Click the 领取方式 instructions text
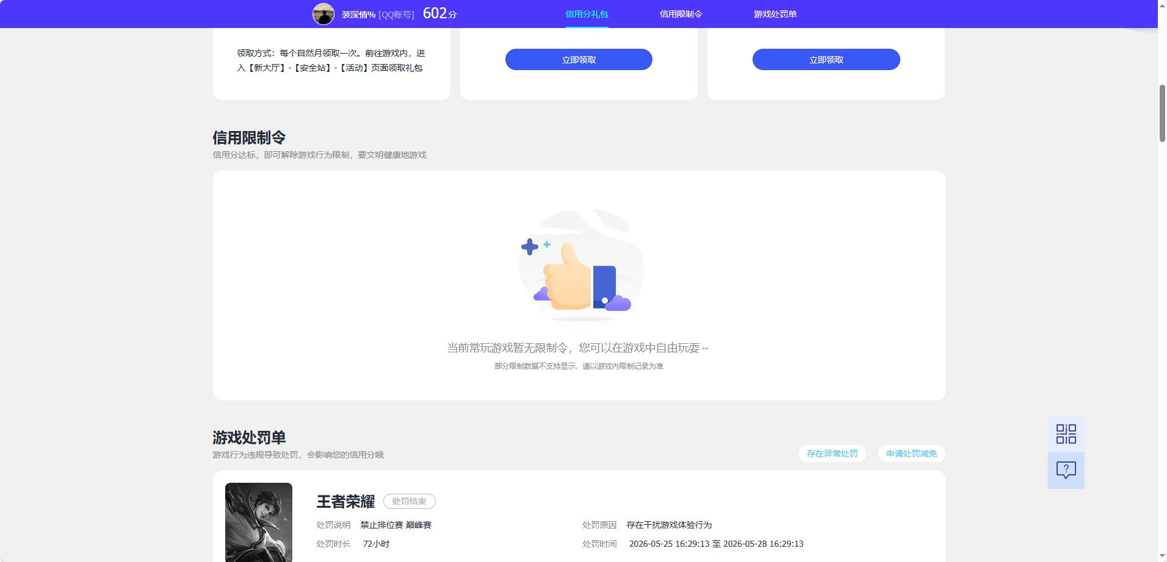The width and height of the screenshot is (1167, 562). pyautogui.click(x=331, y=60)
